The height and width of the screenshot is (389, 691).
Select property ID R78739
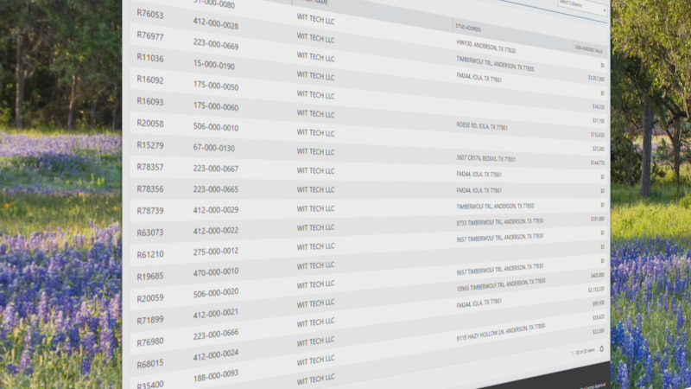coord(149,210)
